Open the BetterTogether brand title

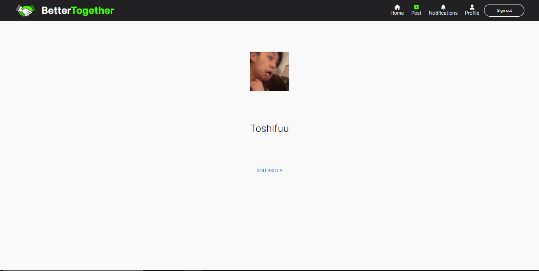point(78,11)
